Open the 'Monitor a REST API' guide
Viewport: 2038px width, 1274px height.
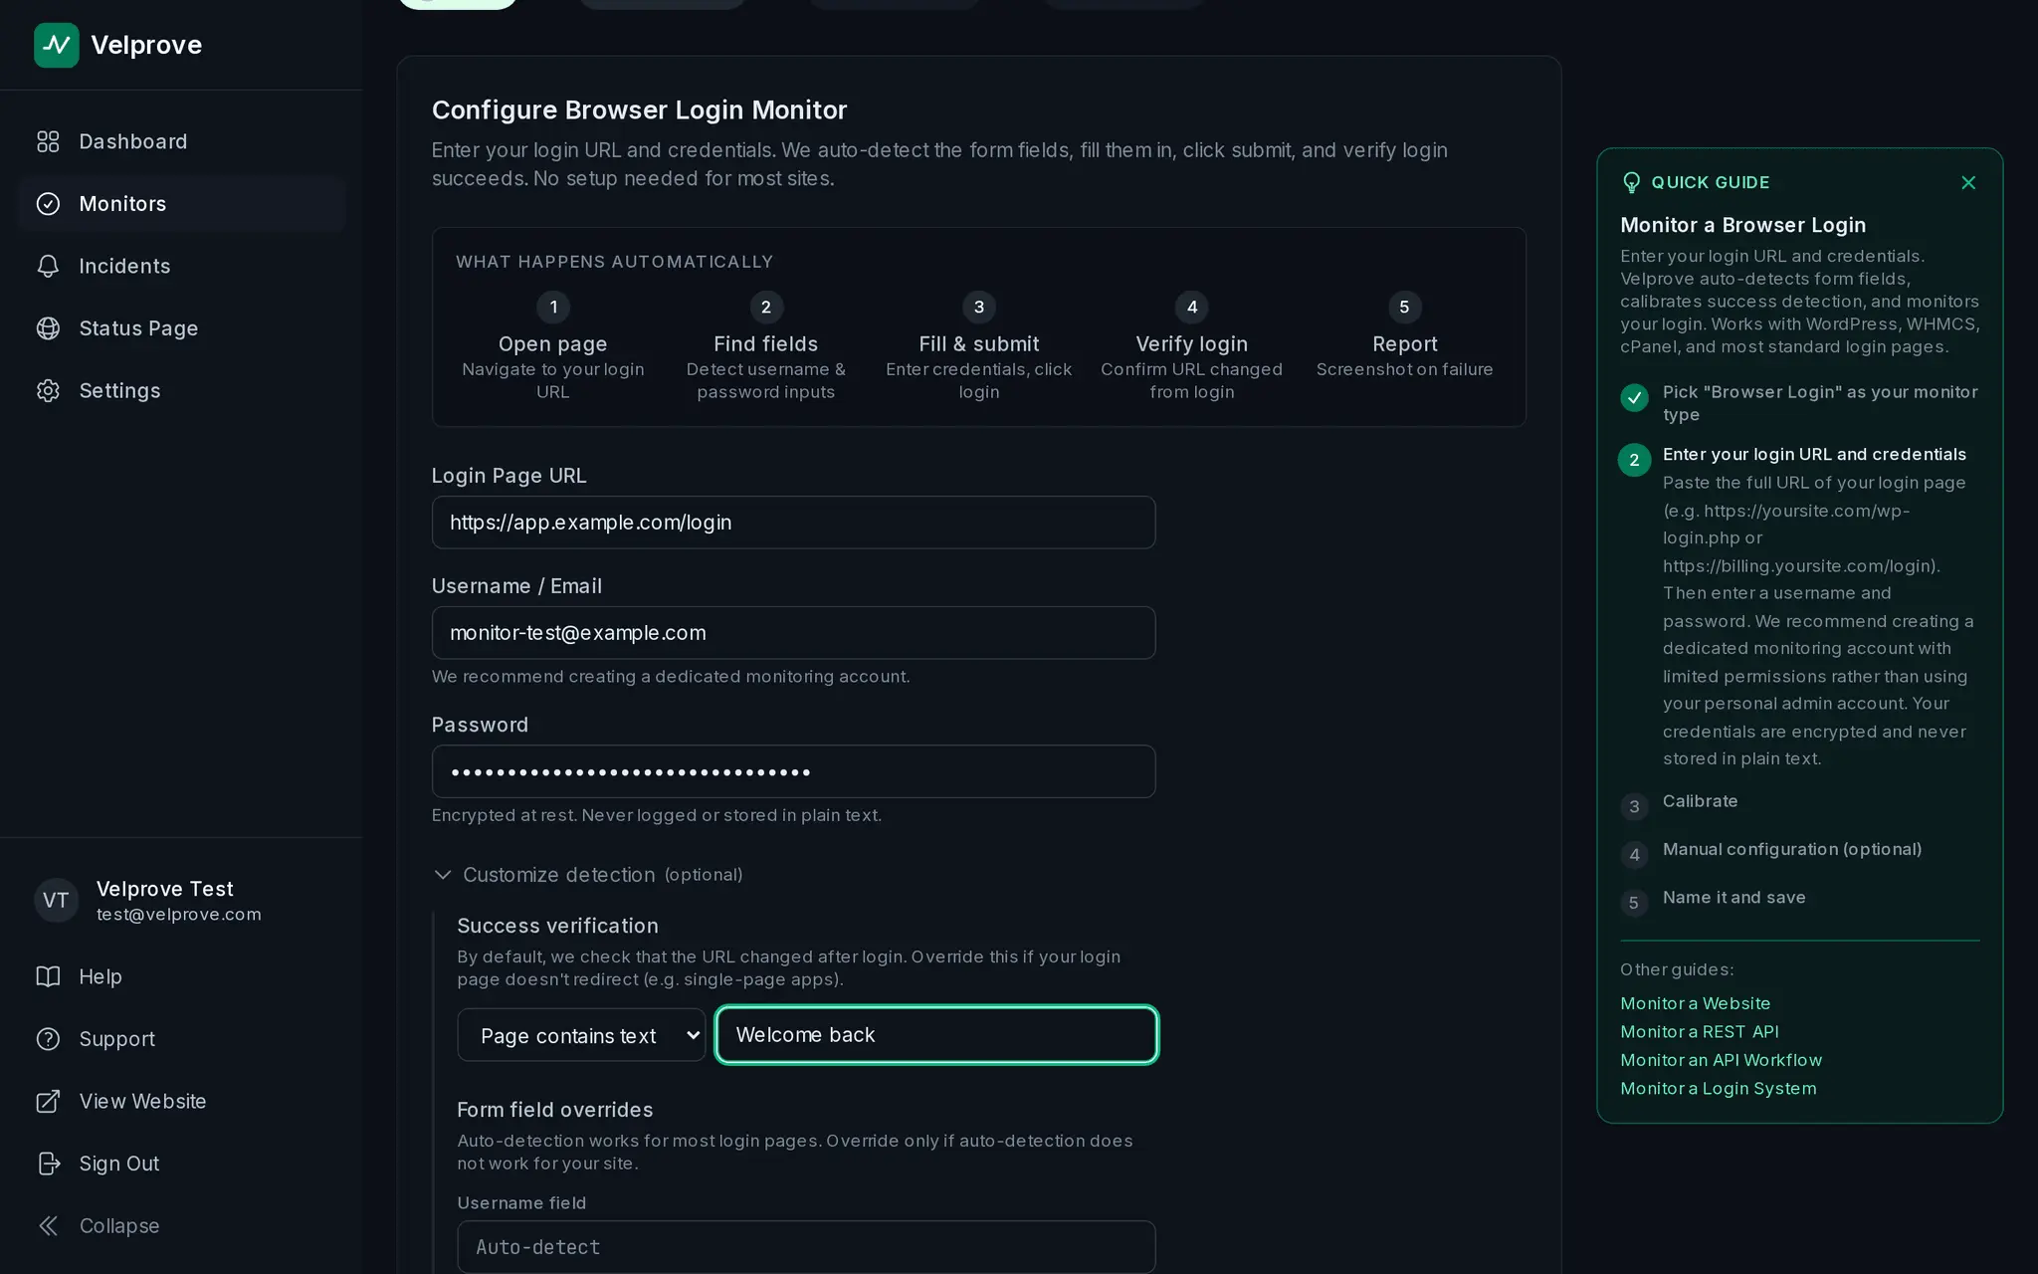(1699, 1031)
